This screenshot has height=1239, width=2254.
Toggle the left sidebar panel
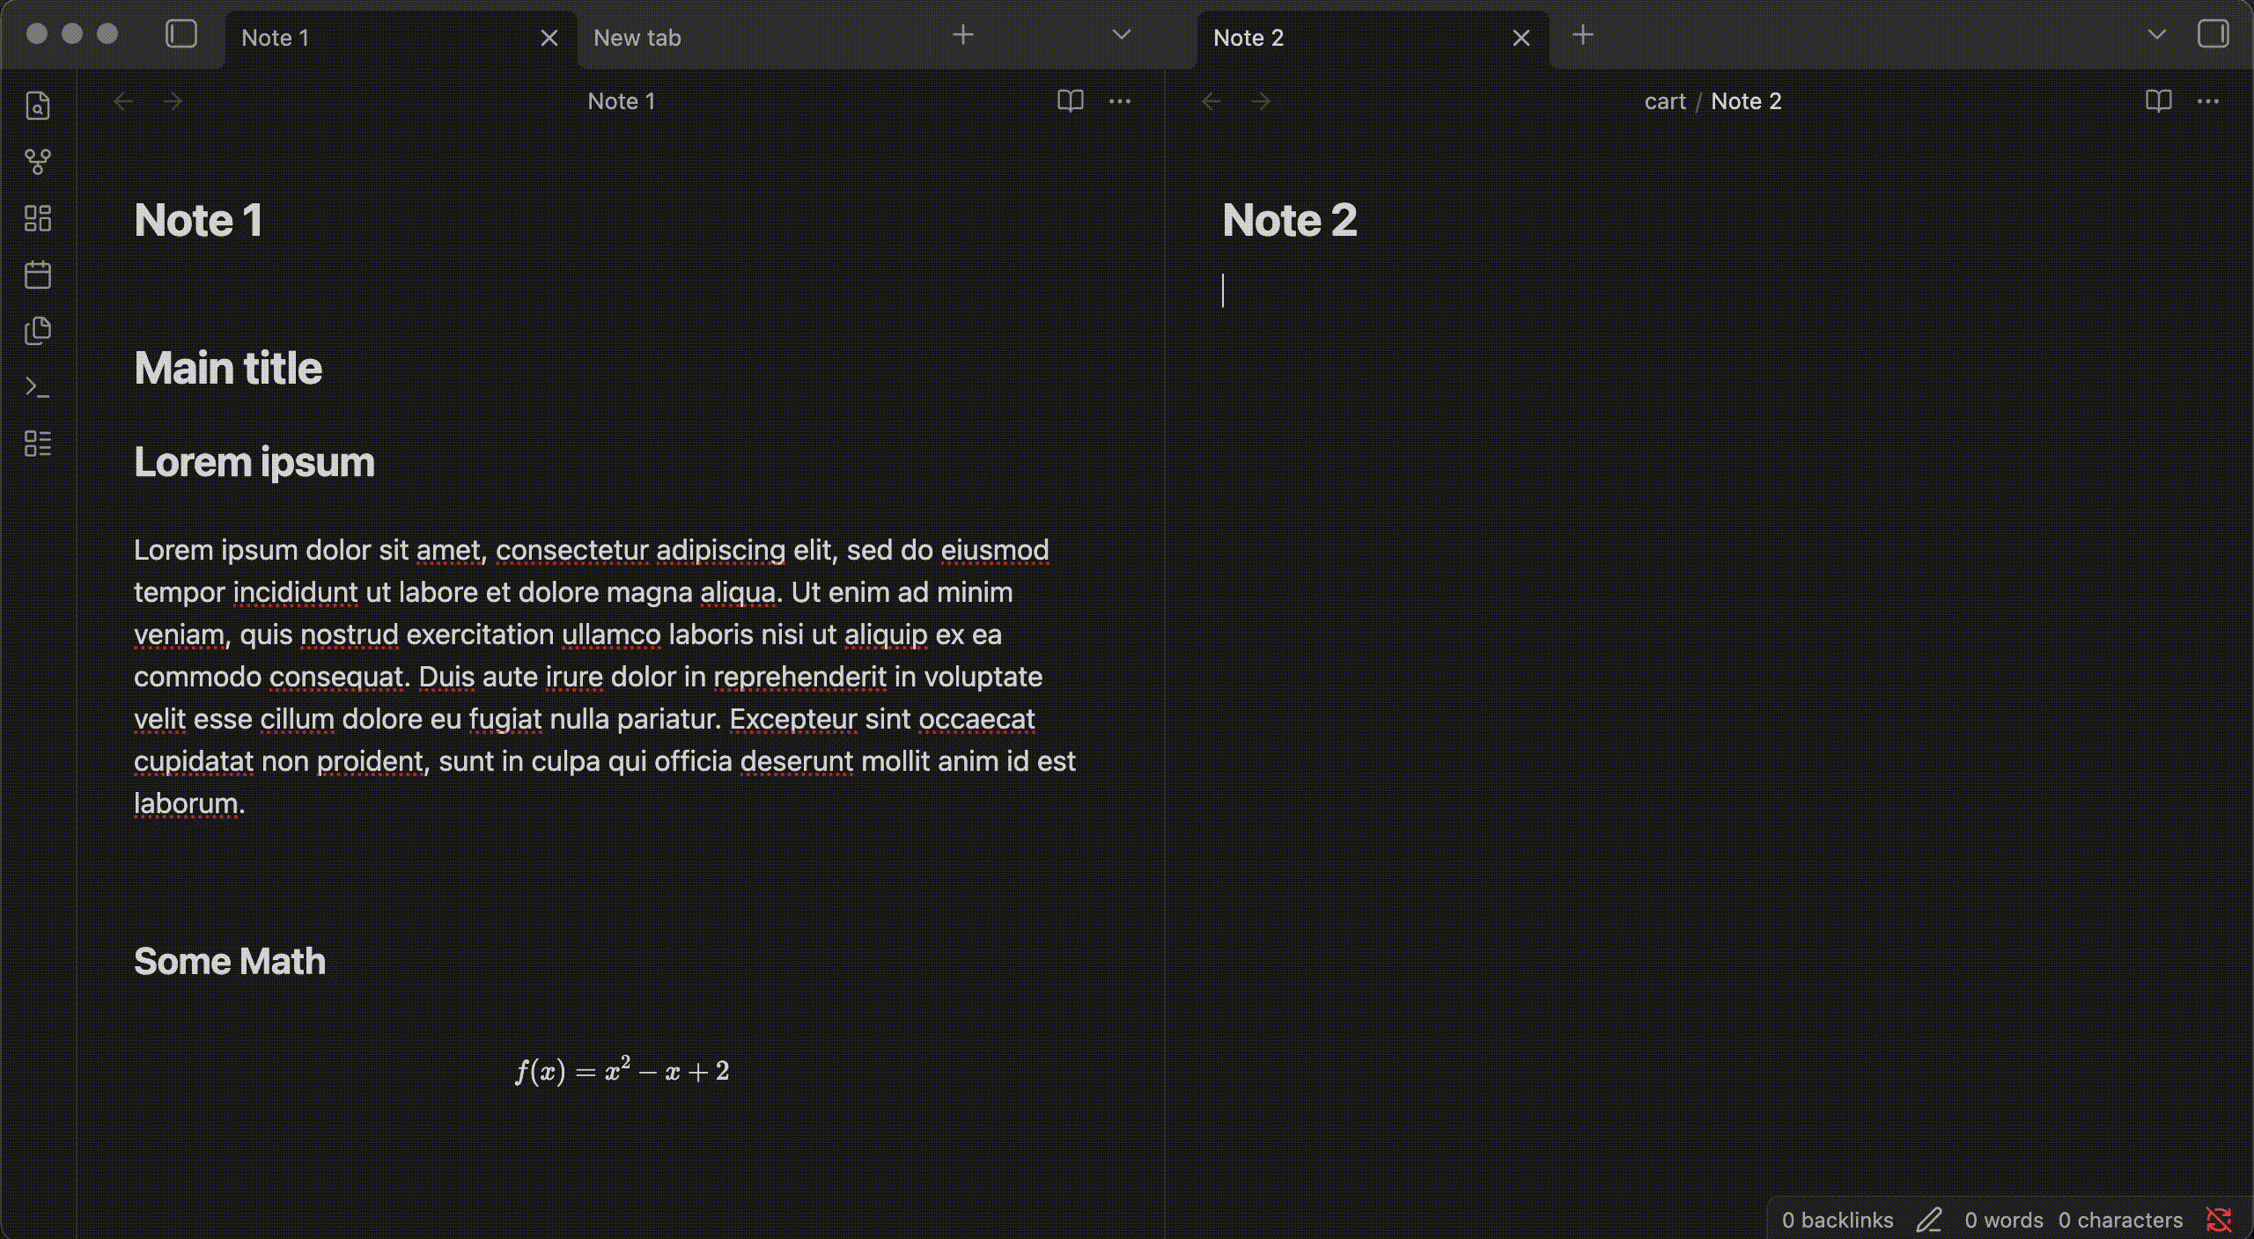click(x=180, y=35)
